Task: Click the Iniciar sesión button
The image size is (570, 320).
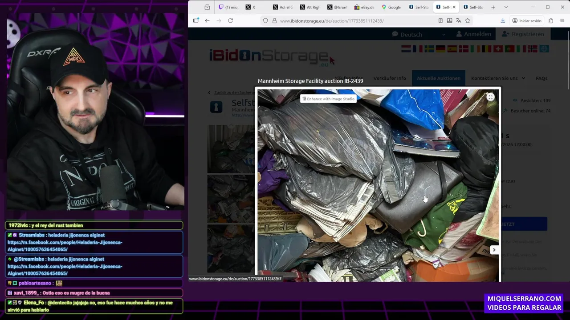Action: [527, 20]
